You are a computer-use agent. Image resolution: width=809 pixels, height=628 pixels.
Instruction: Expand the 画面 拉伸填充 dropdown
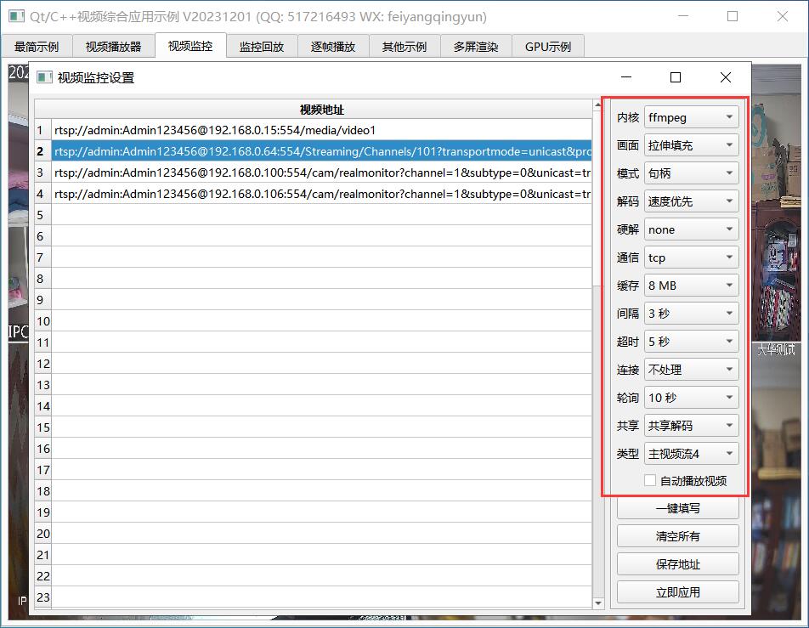(691, 145)
